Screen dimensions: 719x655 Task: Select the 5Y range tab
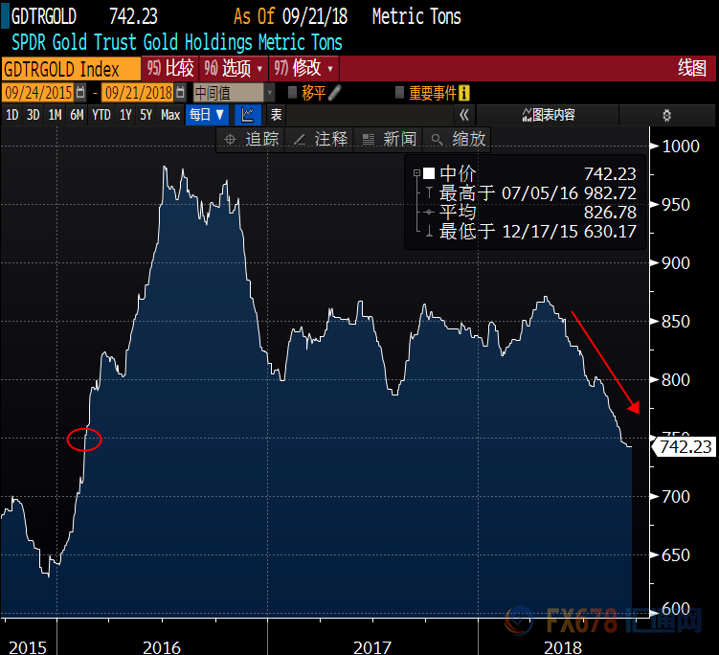tap(146, 115)
